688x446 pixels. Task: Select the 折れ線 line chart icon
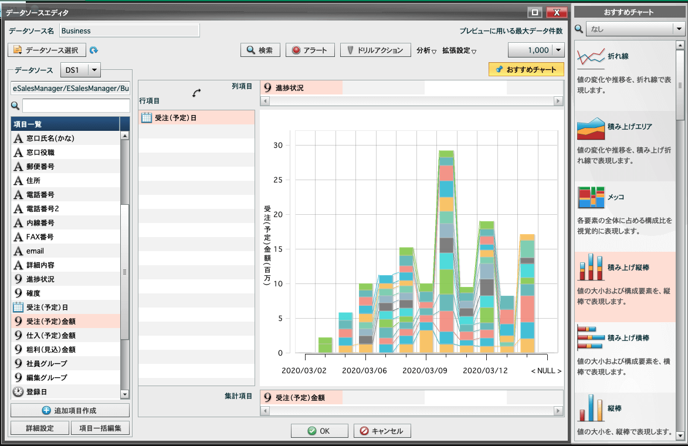(x=591, y=58)
